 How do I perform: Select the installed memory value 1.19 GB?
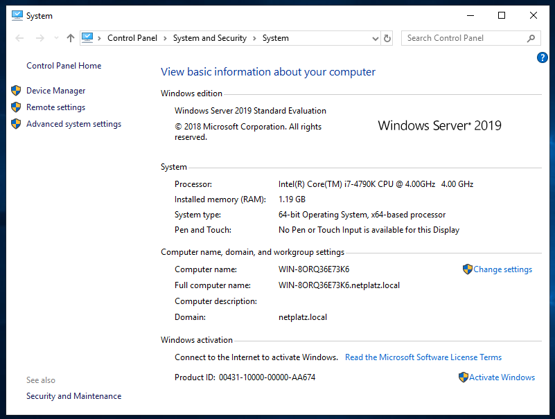point(292,199)
